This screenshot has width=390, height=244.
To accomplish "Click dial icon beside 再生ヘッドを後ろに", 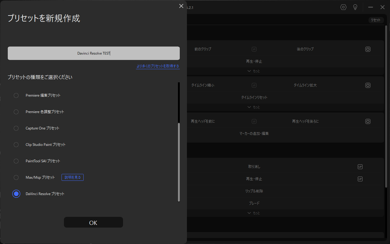I will (x=368, y=121).
